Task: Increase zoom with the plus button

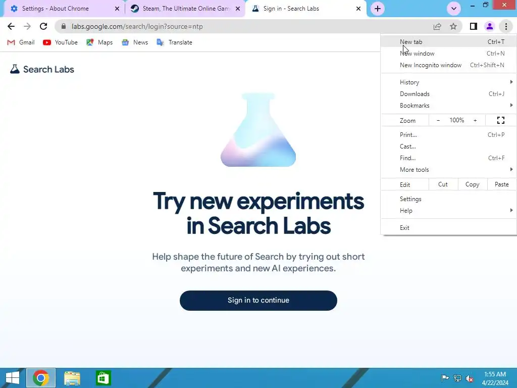Action: coord(475,120)
